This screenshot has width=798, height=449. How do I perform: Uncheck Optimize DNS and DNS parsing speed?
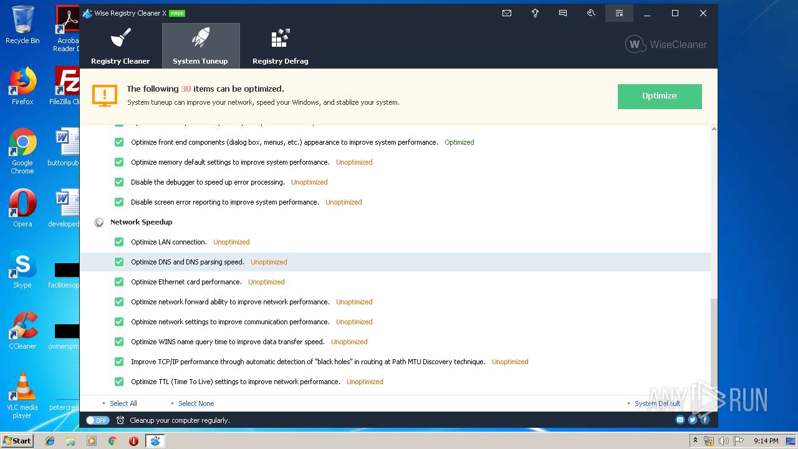pyautogui.click(x=119, y=262)
